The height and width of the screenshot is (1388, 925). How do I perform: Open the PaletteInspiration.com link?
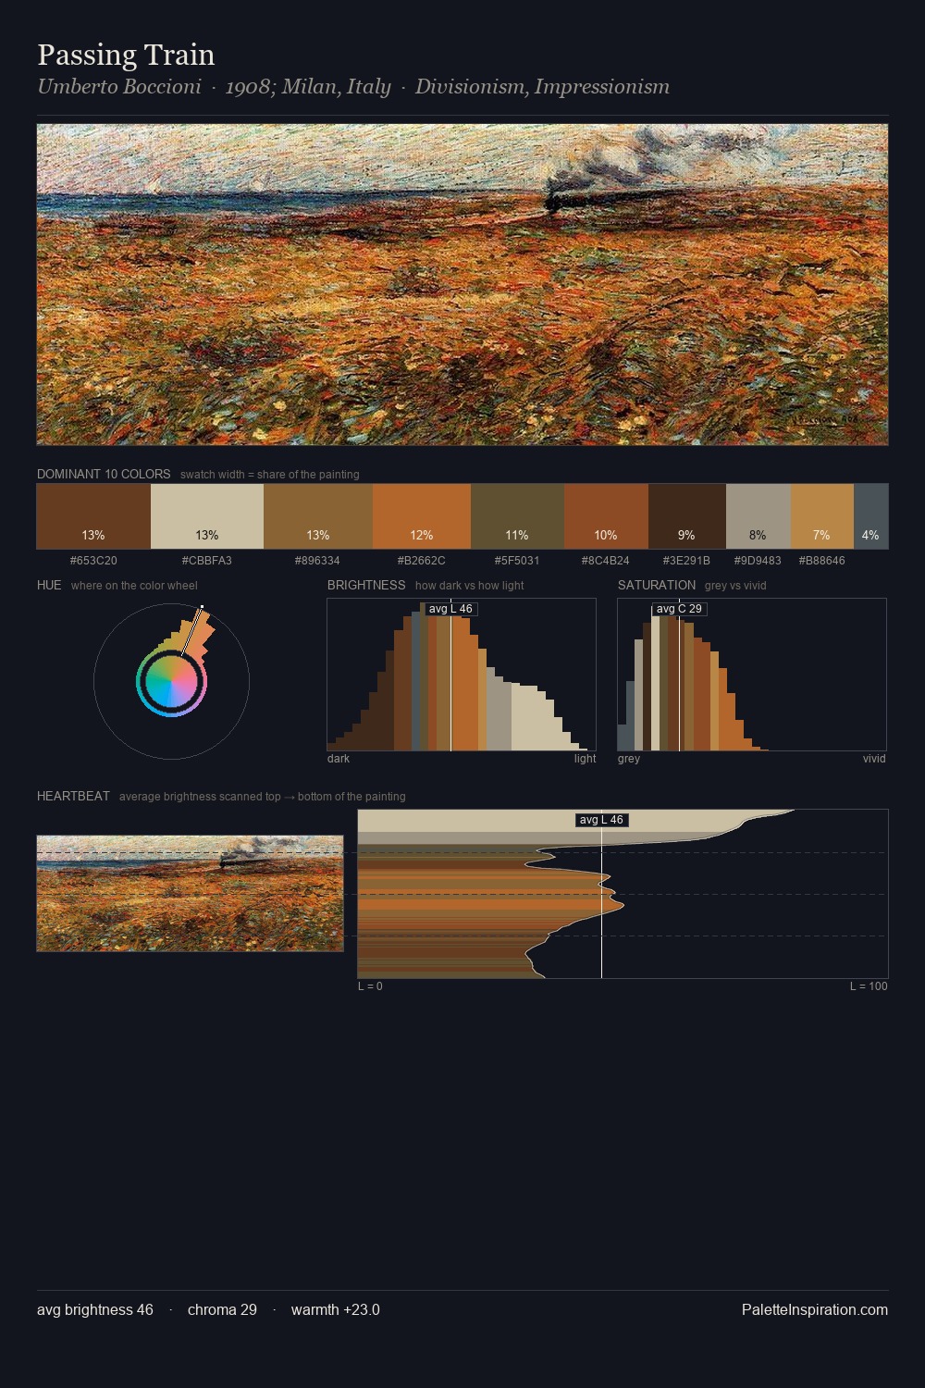[x=815, y=1309]
